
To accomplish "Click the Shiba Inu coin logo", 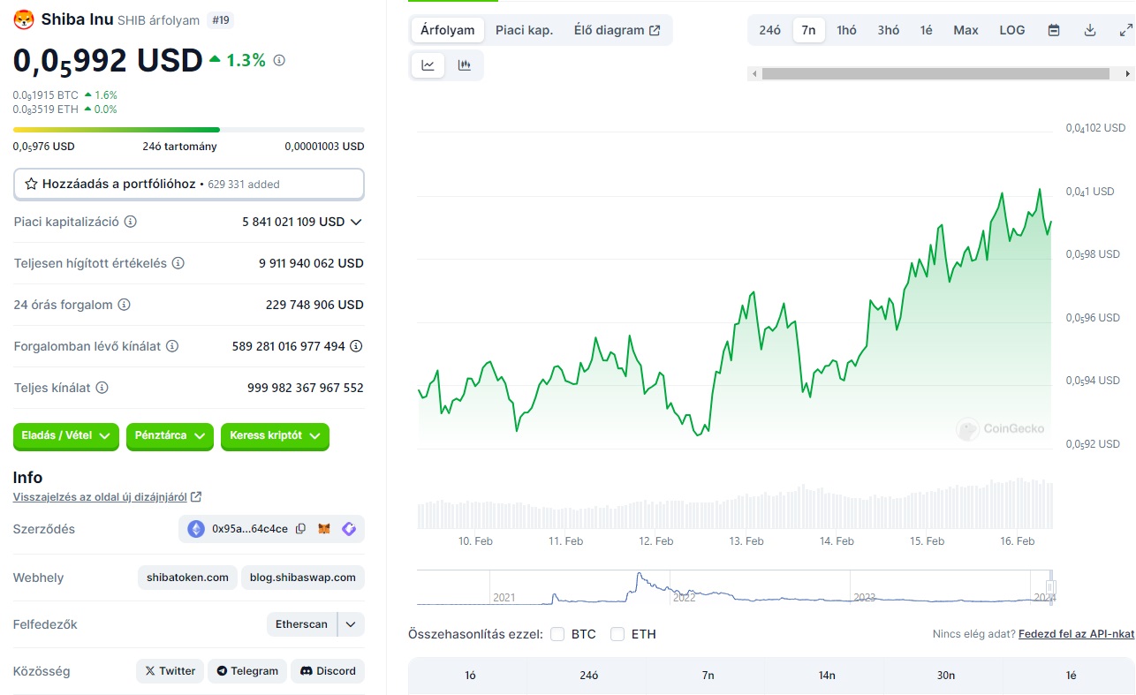I will (24, 19).
